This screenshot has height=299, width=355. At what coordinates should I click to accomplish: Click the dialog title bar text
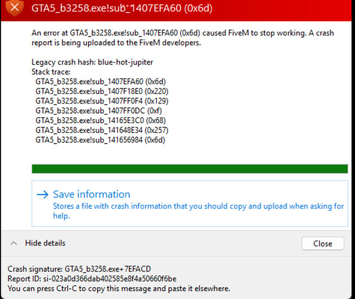122,8
